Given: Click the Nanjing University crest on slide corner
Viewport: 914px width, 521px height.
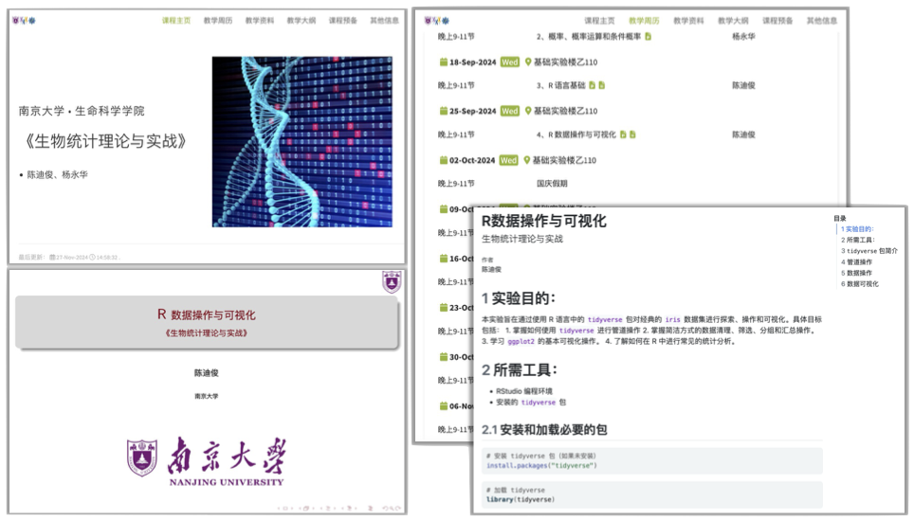Looking at the screenshot, I should (392, 282).
